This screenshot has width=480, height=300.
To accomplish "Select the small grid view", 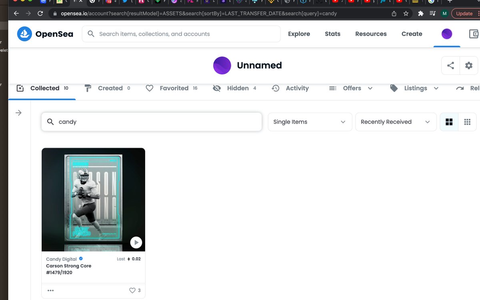I will pyautogui.click(x=467, y=122).
